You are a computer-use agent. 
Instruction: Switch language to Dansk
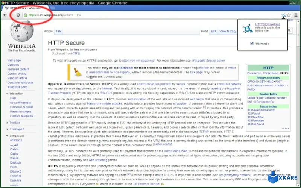(x=14, y=158)
